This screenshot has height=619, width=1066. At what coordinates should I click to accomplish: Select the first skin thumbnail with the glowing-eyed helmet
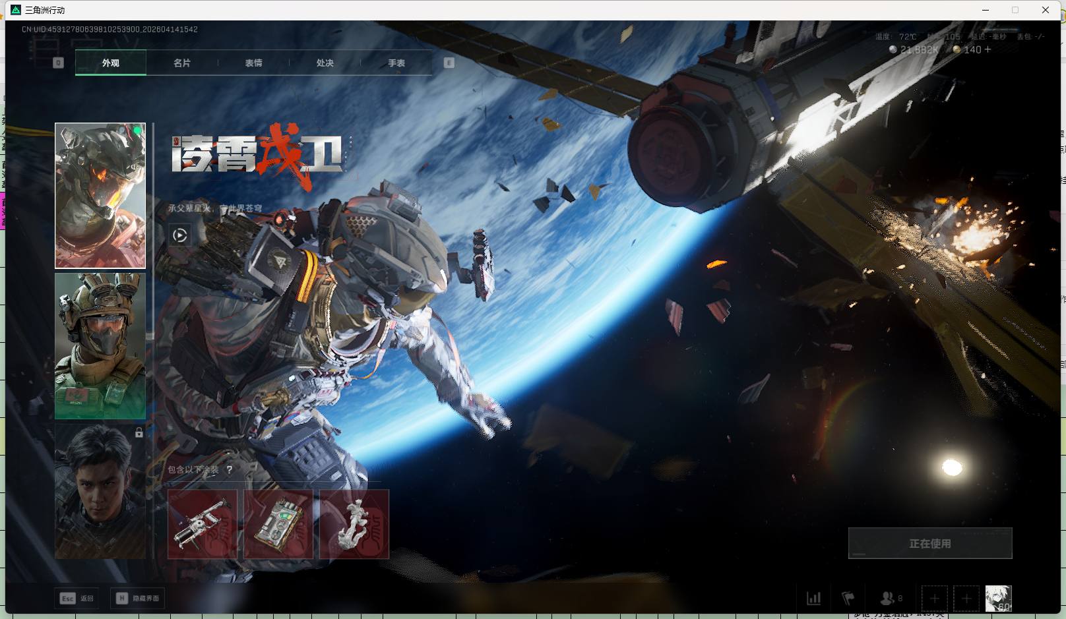100,196
